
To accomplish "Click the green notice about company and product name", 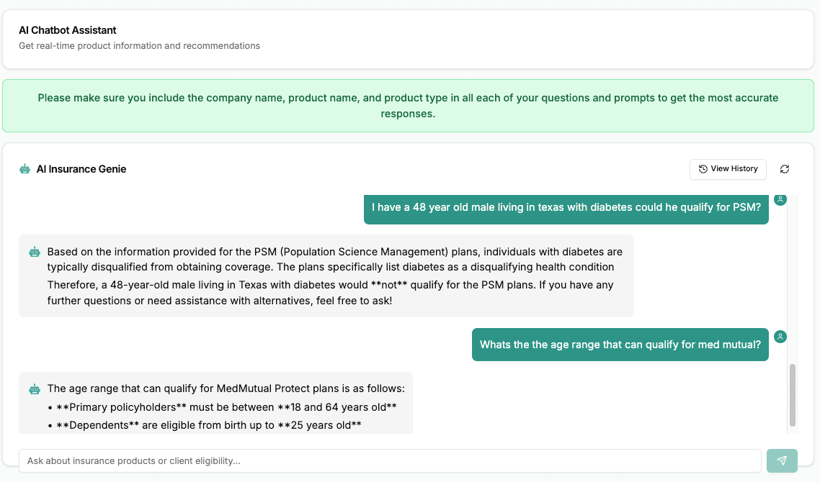I will [x=408, y=106].
